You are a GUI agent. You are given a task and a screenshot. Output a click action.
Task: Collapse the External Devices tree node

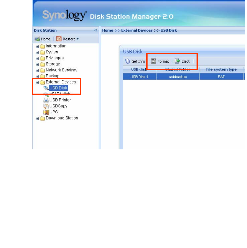click(x=37, y=83)
